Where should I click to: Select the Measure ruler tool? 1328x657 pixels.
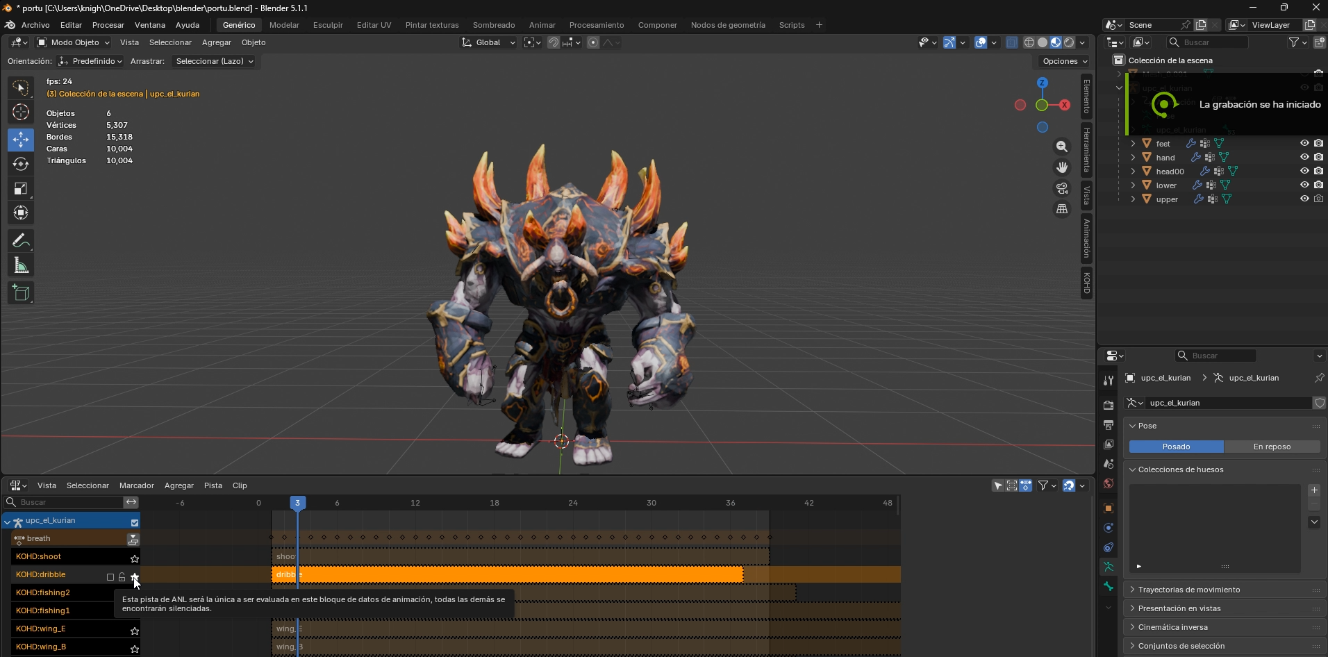[x=21, y=266]
